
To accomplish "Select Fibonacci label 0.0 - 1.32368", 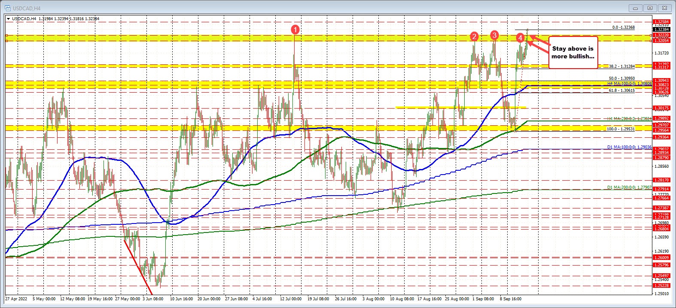I will (x=624, y=27).
